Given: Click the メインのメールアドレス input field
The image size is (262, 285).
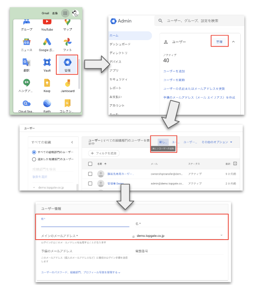Looking at the screenshot, I should click(x=85, y=236).
